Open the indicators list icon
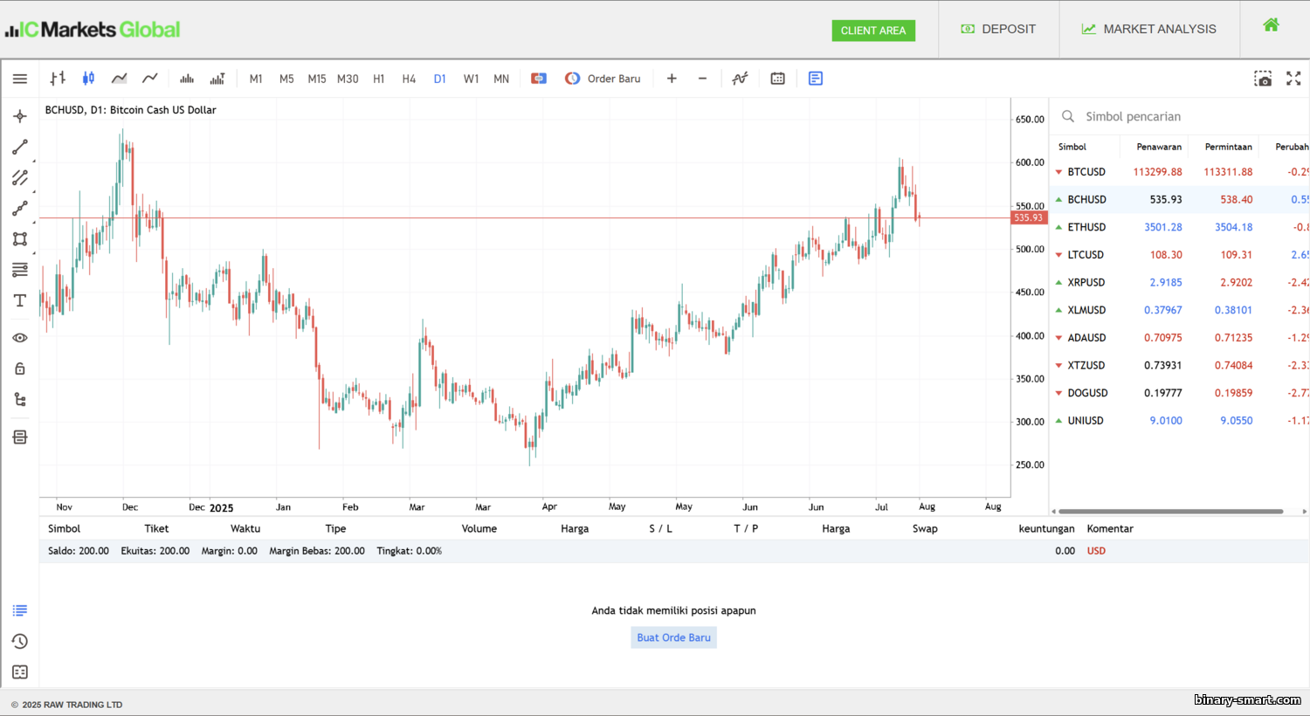This screenshot has width=1310, height=716. 740,79
